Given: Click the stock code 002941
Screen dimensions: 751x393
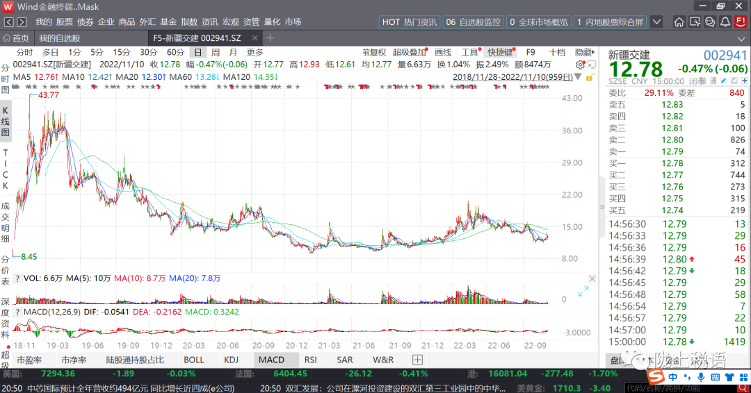Looking at the screenshot, I should (725, 56).
